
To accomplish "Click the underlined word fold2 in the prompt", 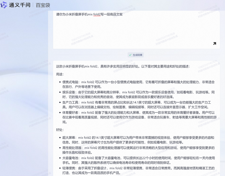I will 97,14.
